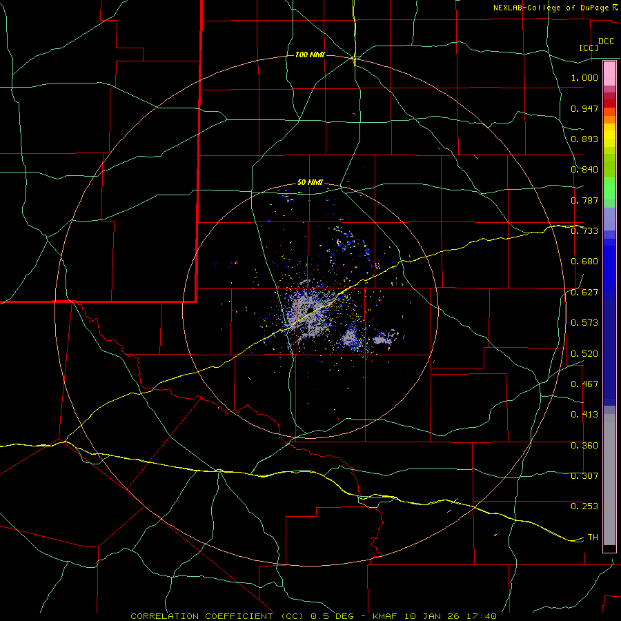Click the 0.947 value on the color scale
621x621 pixels.
point(584,108)
